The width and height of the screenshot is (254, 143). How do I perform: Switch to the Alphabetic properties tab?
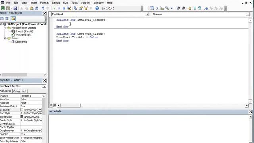coord(6,91)
